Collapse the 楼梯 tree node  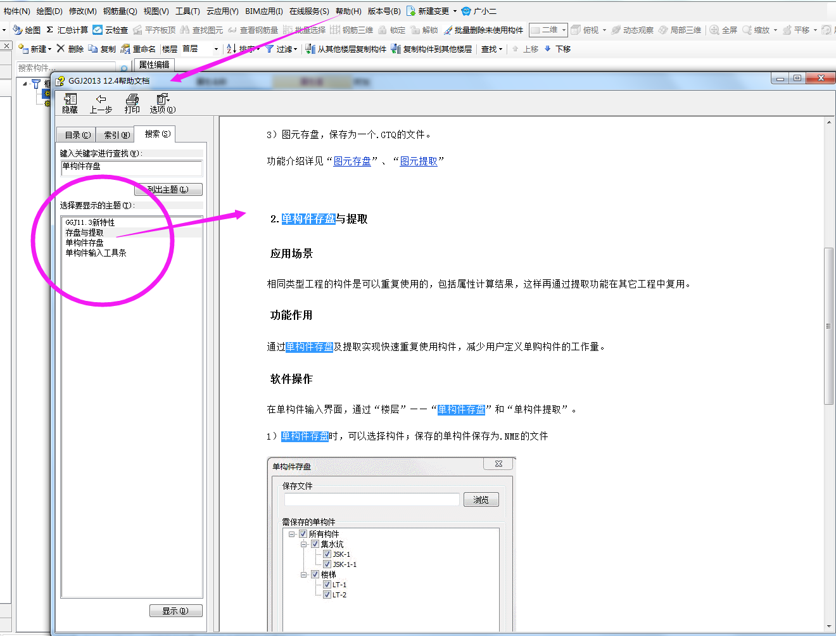[303, 575]
